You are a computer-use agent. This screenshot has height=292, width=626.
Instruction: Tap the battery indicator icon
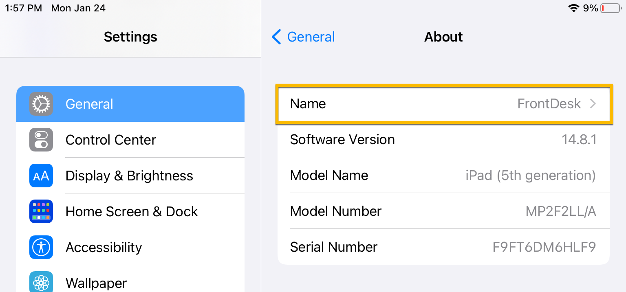click(x=611, y=8)
